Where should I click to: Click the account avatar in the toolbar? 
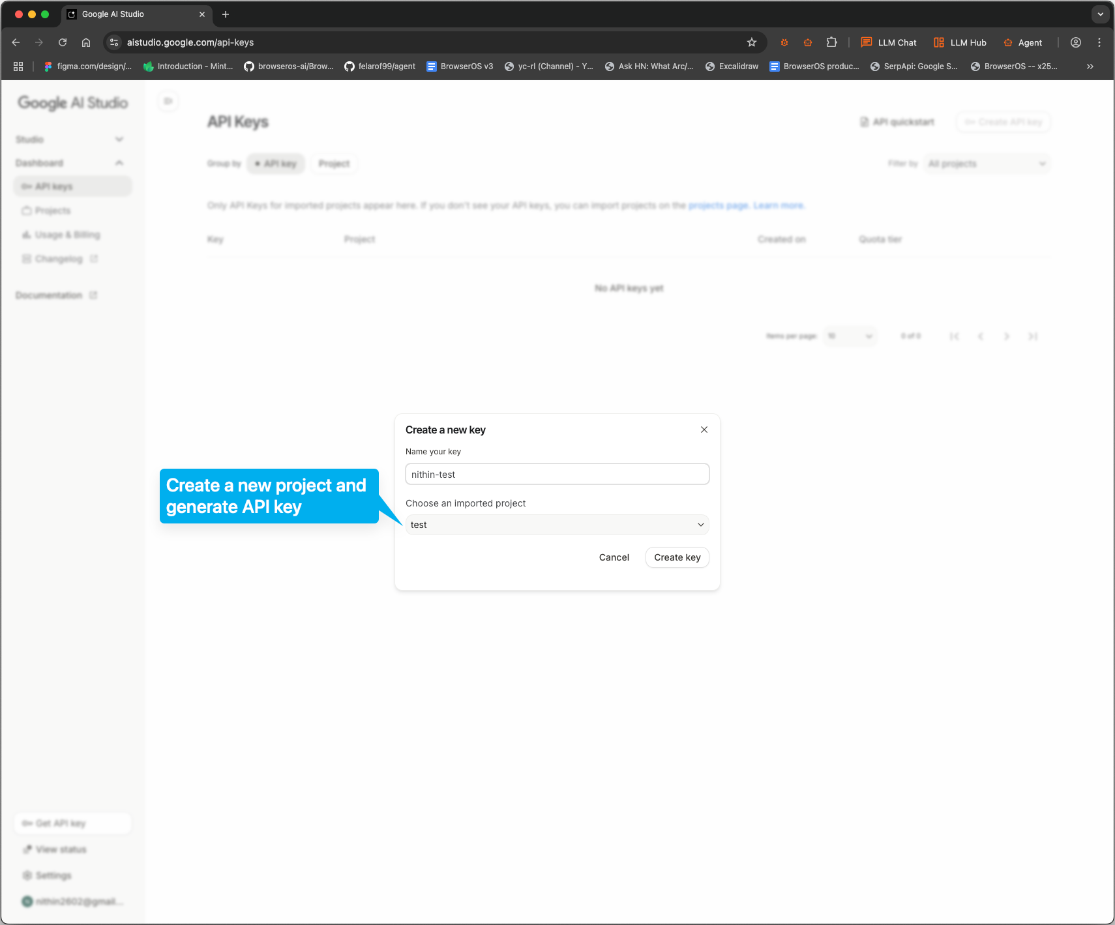(x=1075, y=42)
